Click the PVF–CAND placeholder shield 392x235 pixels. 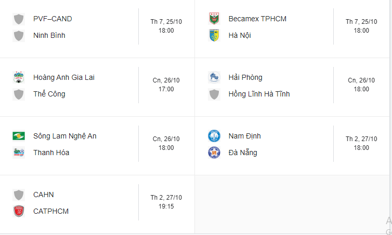pos(19,19)
